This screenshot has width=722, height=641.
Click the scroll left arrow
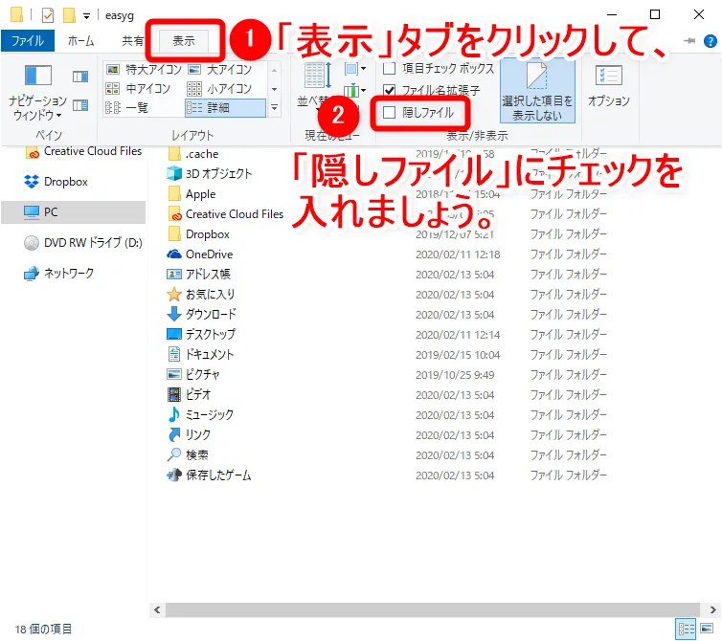click(x=157, y=609)
